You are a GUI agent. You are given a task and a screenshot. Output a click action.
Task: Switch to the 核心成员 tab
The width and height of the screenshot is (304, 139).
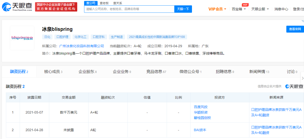click(x=53, y=72)
